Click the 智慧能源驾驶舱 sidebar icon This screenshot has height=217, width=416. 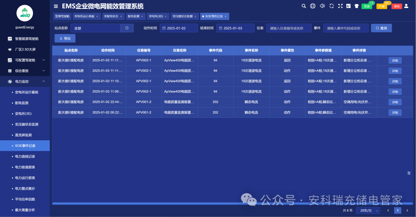point(10,39)
